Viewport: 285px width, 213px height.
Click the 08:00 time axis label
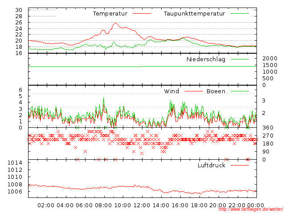pyautogui.click(x=103, y=205)
